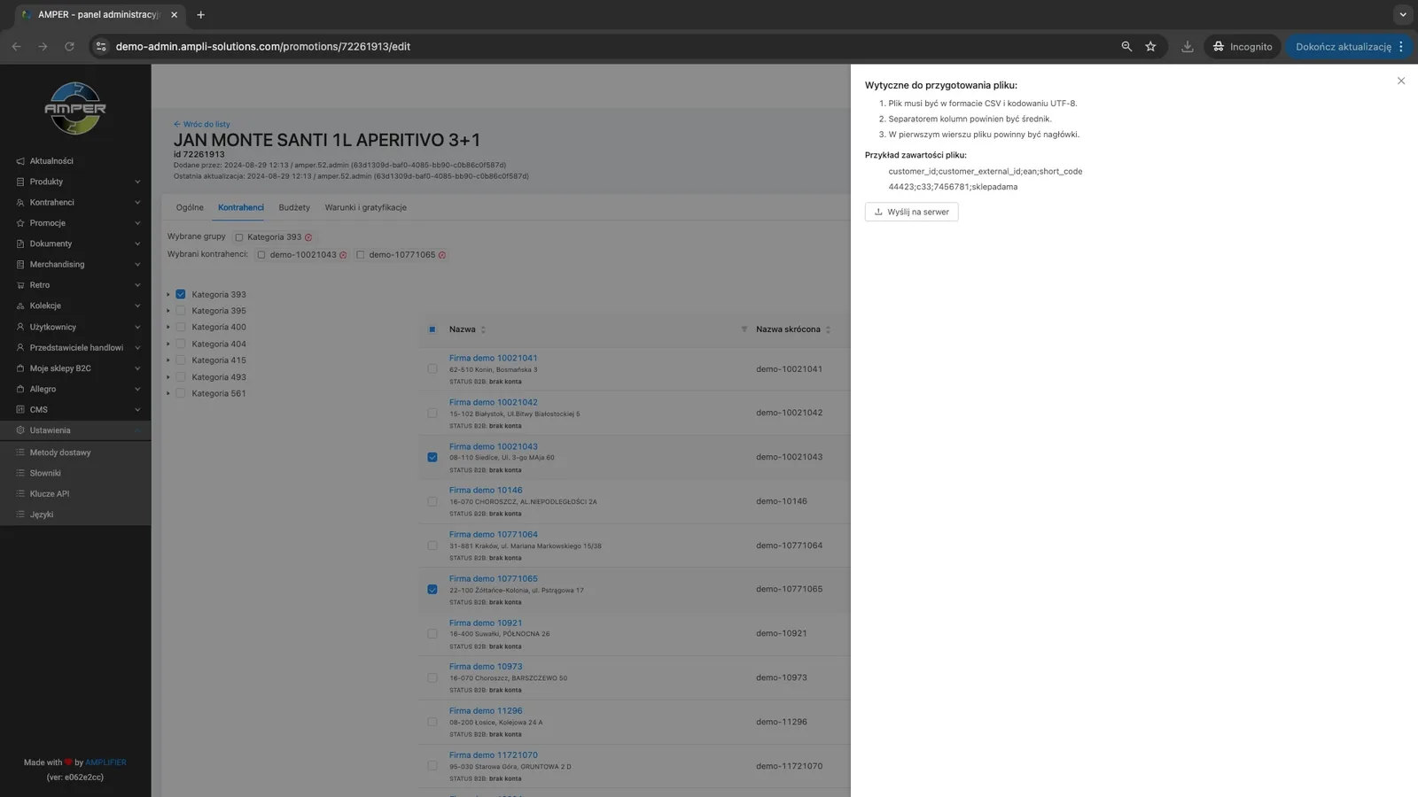Viewport: 1418px width, 797px height.
Task: Click the Retro icon in sidebar
Action: pyautogui.click(x=20, y=285)
